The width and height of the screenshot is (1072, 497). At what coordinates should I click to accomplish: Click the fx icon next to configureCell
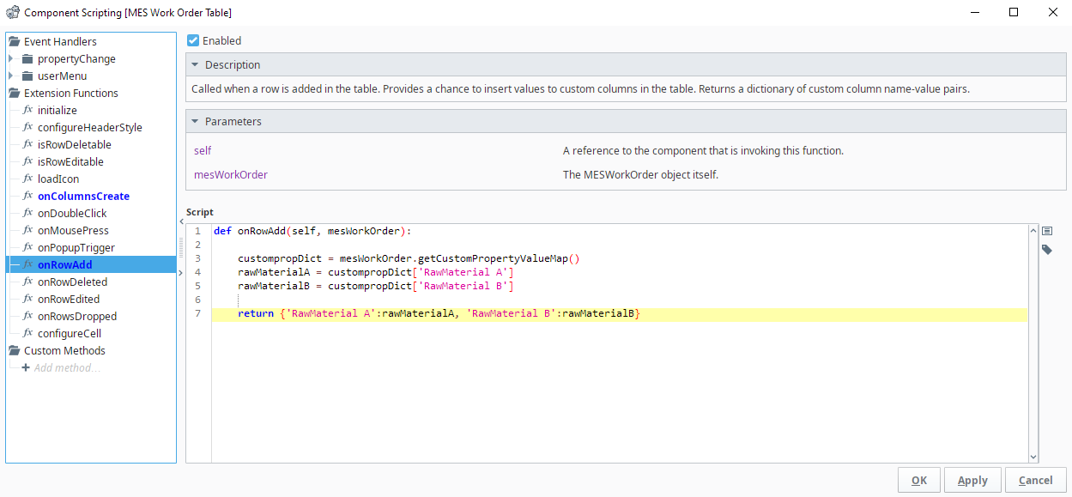tap(27, 333)
